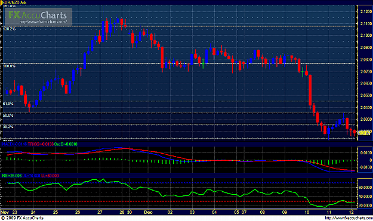Click the 2.0300 price axis label
Viewport: 373px width, 221px height.
point(366,119)
